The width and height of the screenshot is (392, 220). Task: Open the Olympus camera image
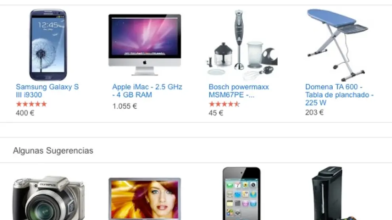tap(49, 198)
